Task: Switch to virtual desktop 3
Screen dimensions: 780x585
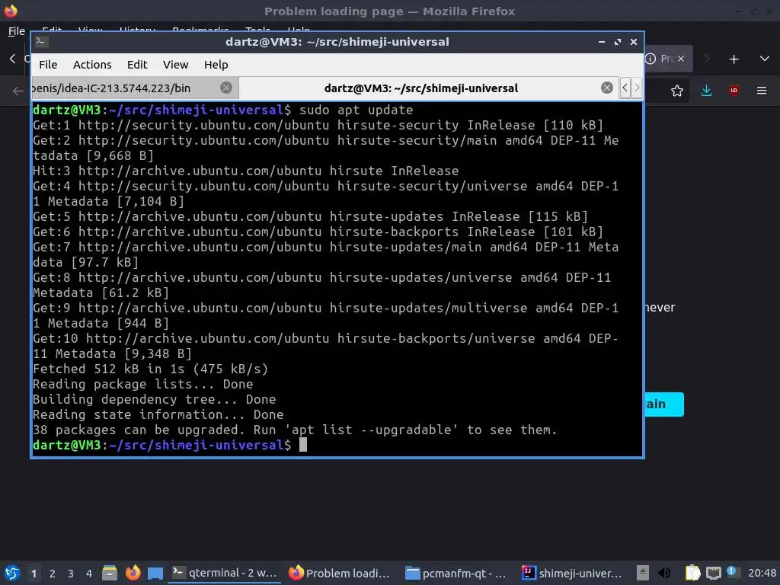Action: tap(71, 574)
